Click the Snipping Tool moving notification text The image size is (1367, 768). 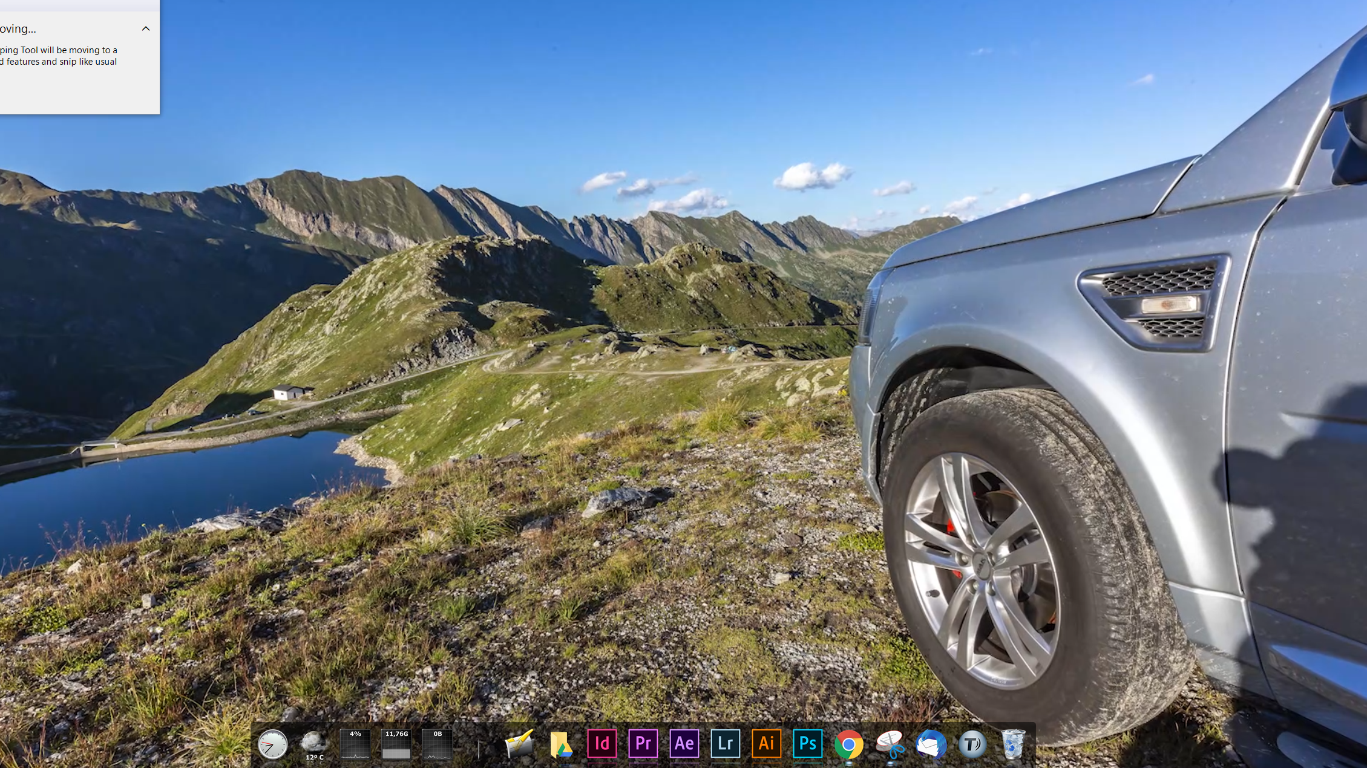click(59, 56)
